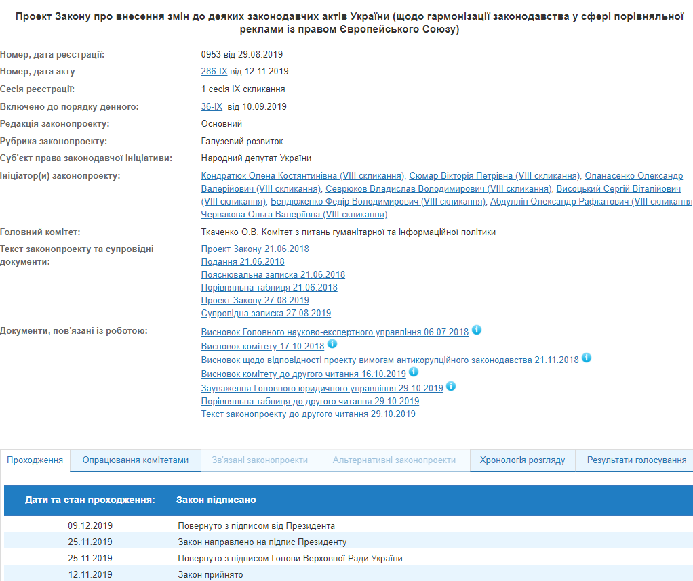Open the 36-IX agenda link
This screenshot has width=693, height=581.
click(x=211, y=106)
